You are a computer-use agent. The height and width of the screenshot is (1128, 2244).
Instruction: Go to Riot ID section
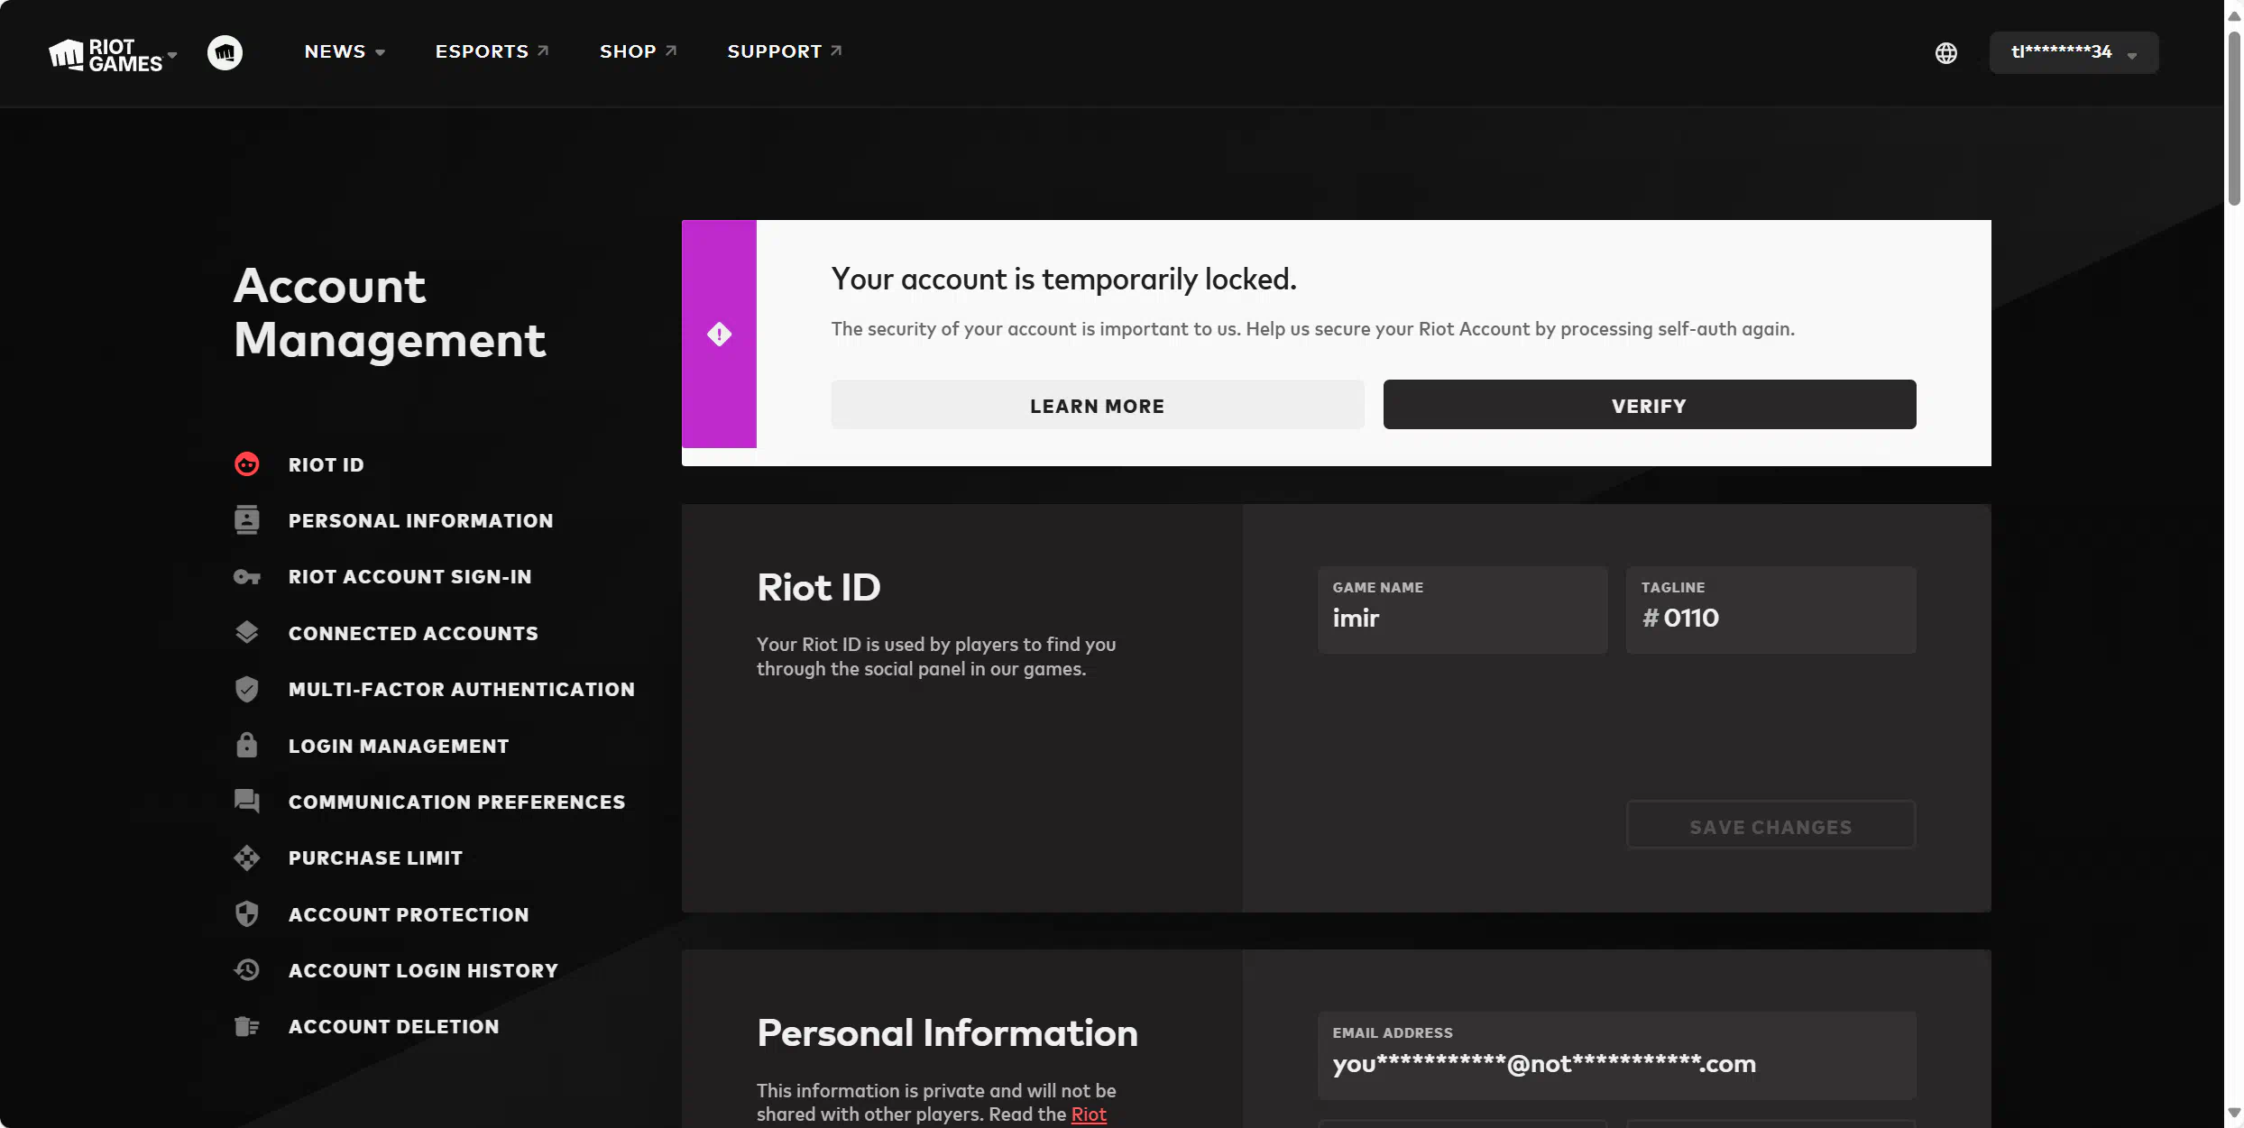pos(326,464)
